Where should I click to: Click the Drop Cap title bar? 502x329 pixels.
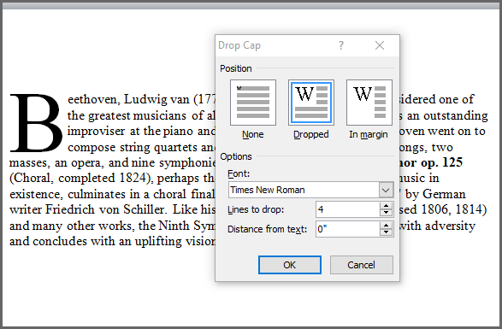click(x=275, y=45)
